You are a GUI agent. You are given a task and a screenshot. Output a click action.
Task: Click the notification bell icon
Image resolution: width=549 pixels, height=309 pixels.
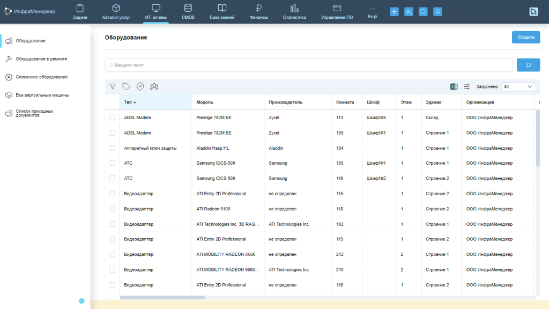437,12
